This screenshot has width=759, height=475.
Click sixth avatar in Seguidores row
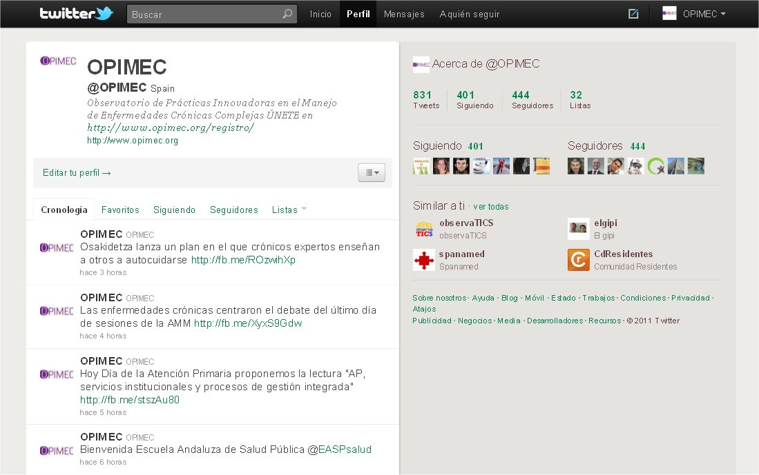[x=676, y=165]
